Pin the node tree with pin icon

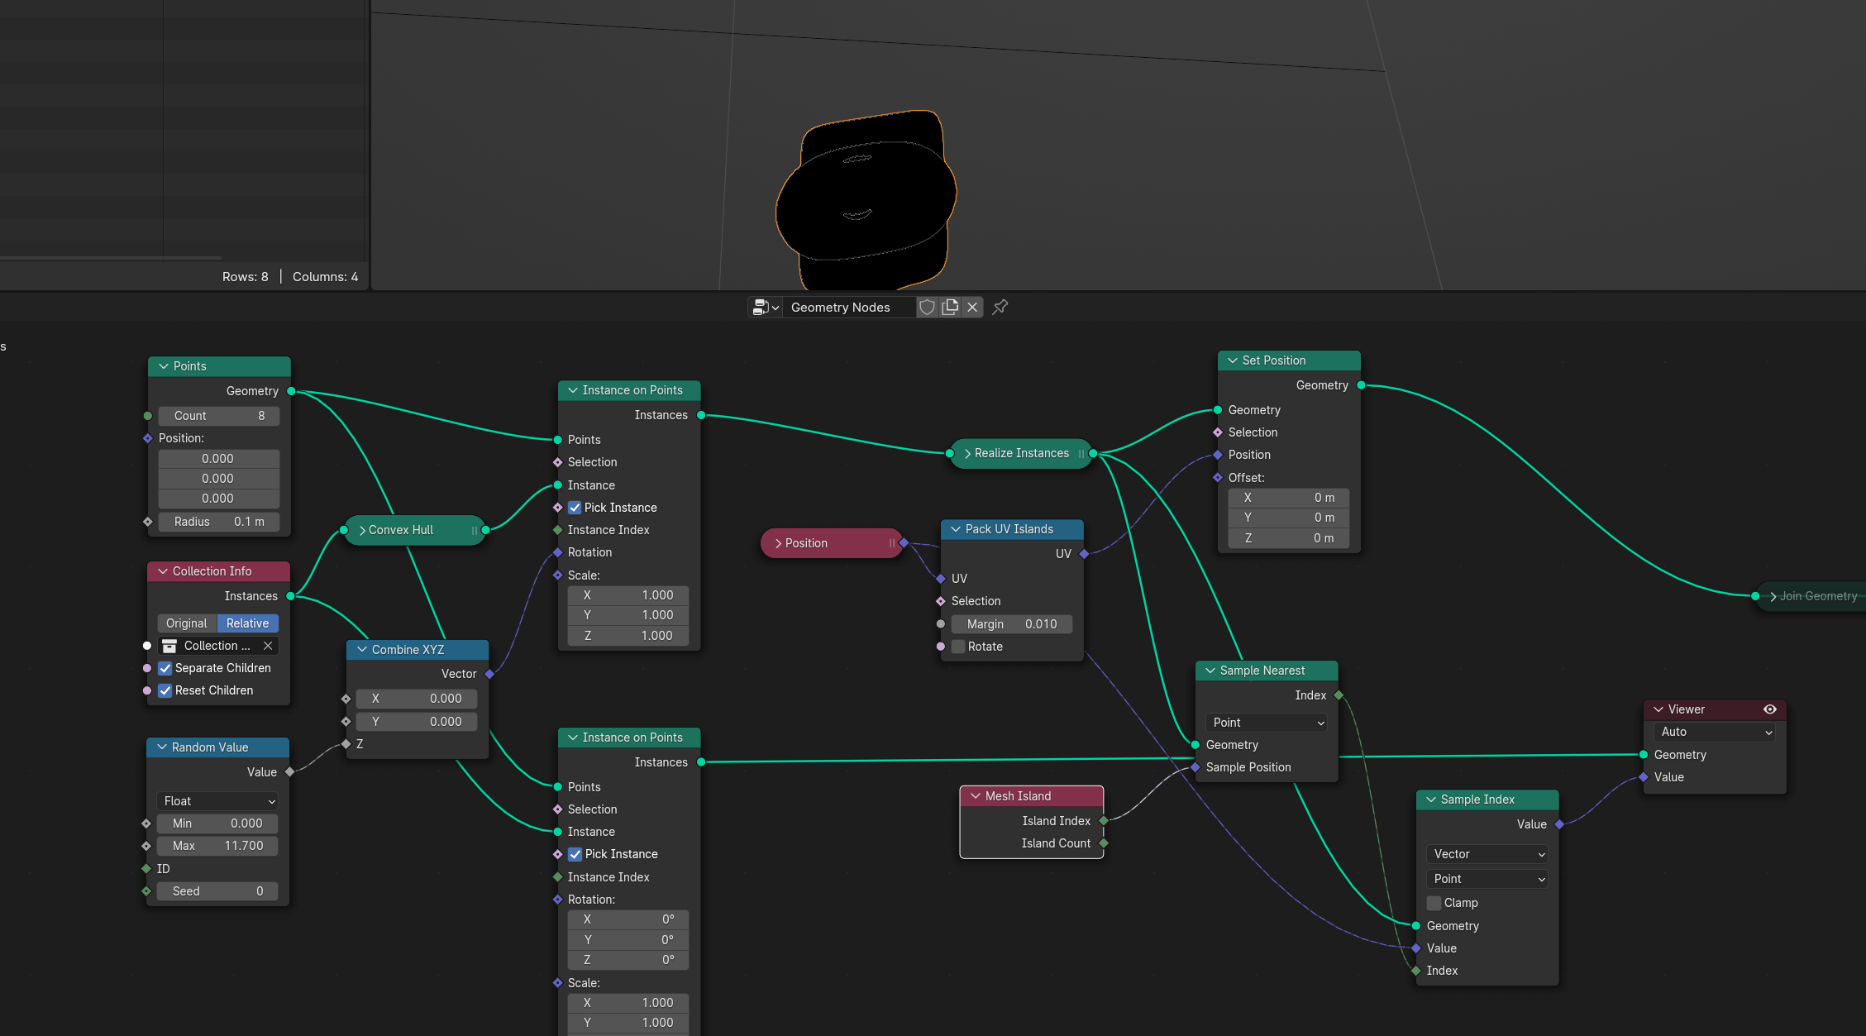pyautogui.click(x=1000, y=308)
